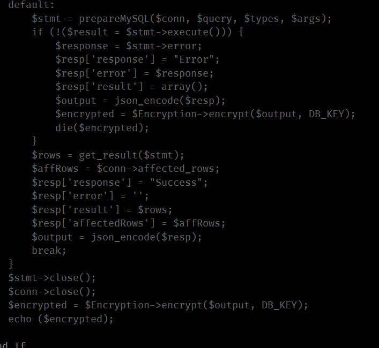The width and height of the screenshot is (379, 348).
Task: Click the $conn->close() line
Action: [52, 292]
